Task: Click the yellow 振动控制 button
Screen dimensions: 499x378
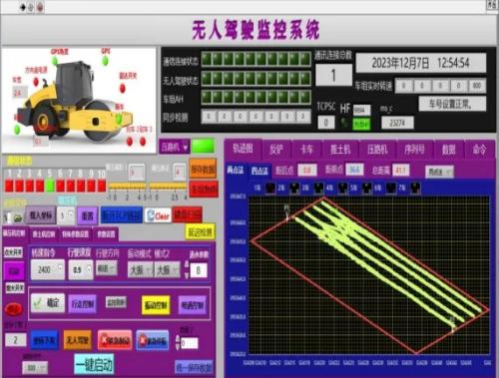Action: click(x=156, y=304)
